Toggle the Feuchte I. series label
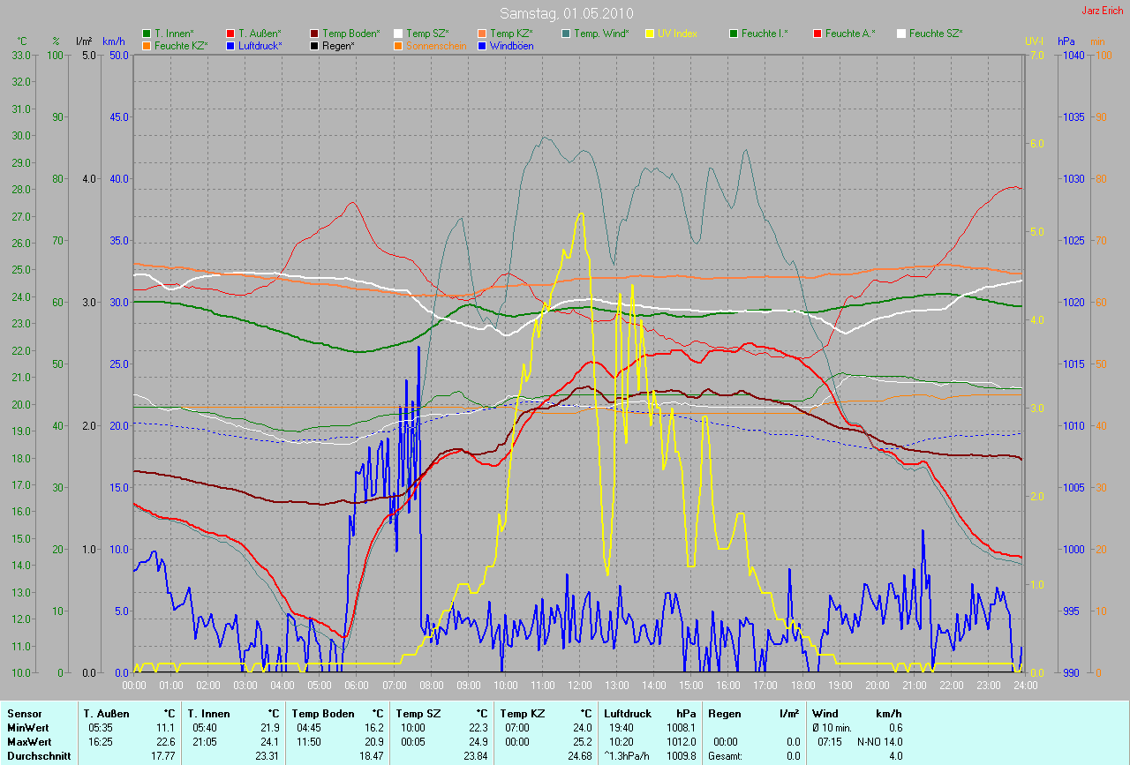Image resolution: width=1130 pixels, height=765 pixels. pos(765,34)
